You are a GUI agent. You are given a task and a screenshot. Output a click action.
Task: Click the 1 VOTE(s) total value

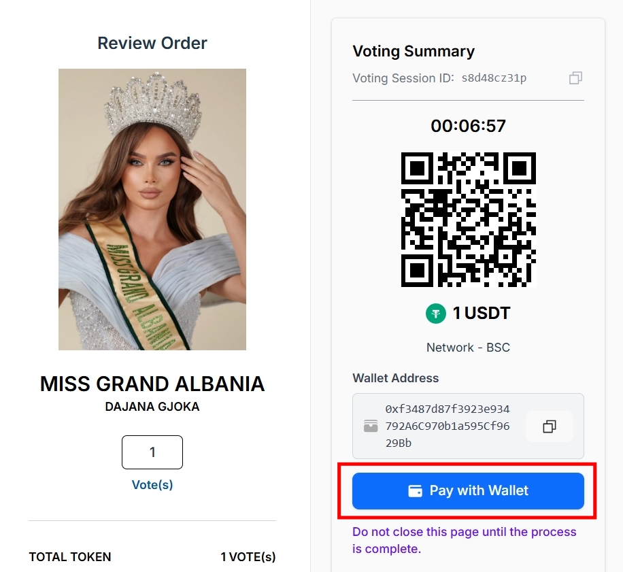248,557
